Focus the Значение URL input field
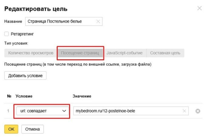 coord(131,111)
